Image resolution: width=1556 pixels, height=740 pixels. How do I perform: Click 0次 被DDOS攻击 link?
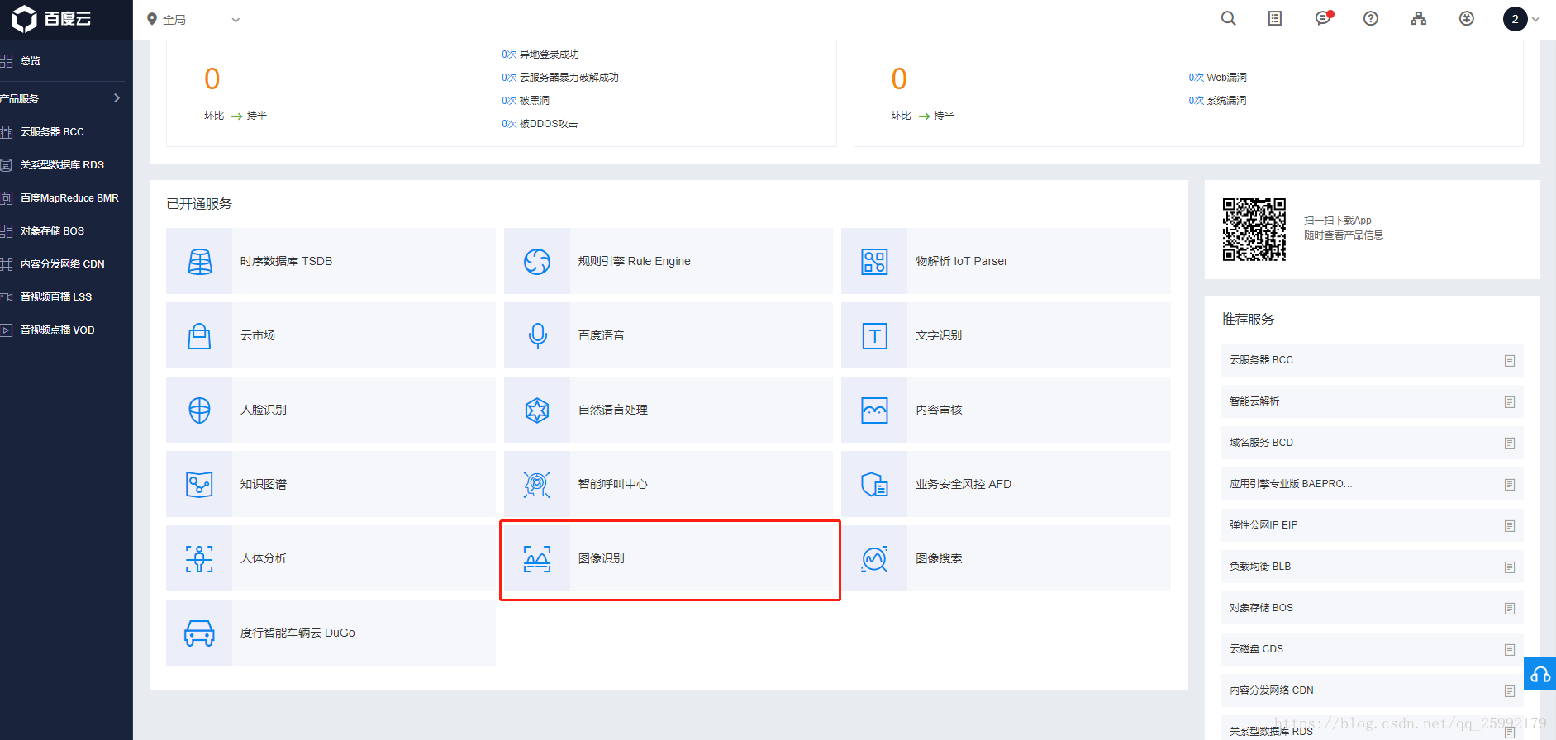tap(540, 124)
